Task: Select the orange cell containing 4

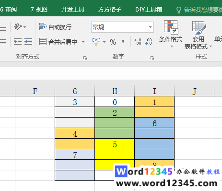Action: click(x=75, y=133)
